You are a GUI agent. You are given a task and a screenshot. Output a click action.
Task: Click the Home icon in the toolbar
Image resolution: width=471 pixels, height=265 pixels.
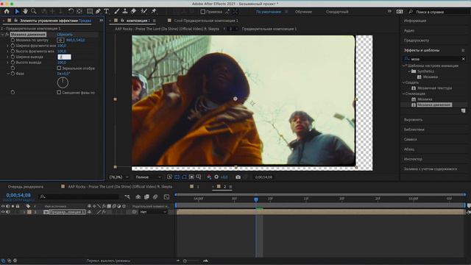click(x=7, y=12)
